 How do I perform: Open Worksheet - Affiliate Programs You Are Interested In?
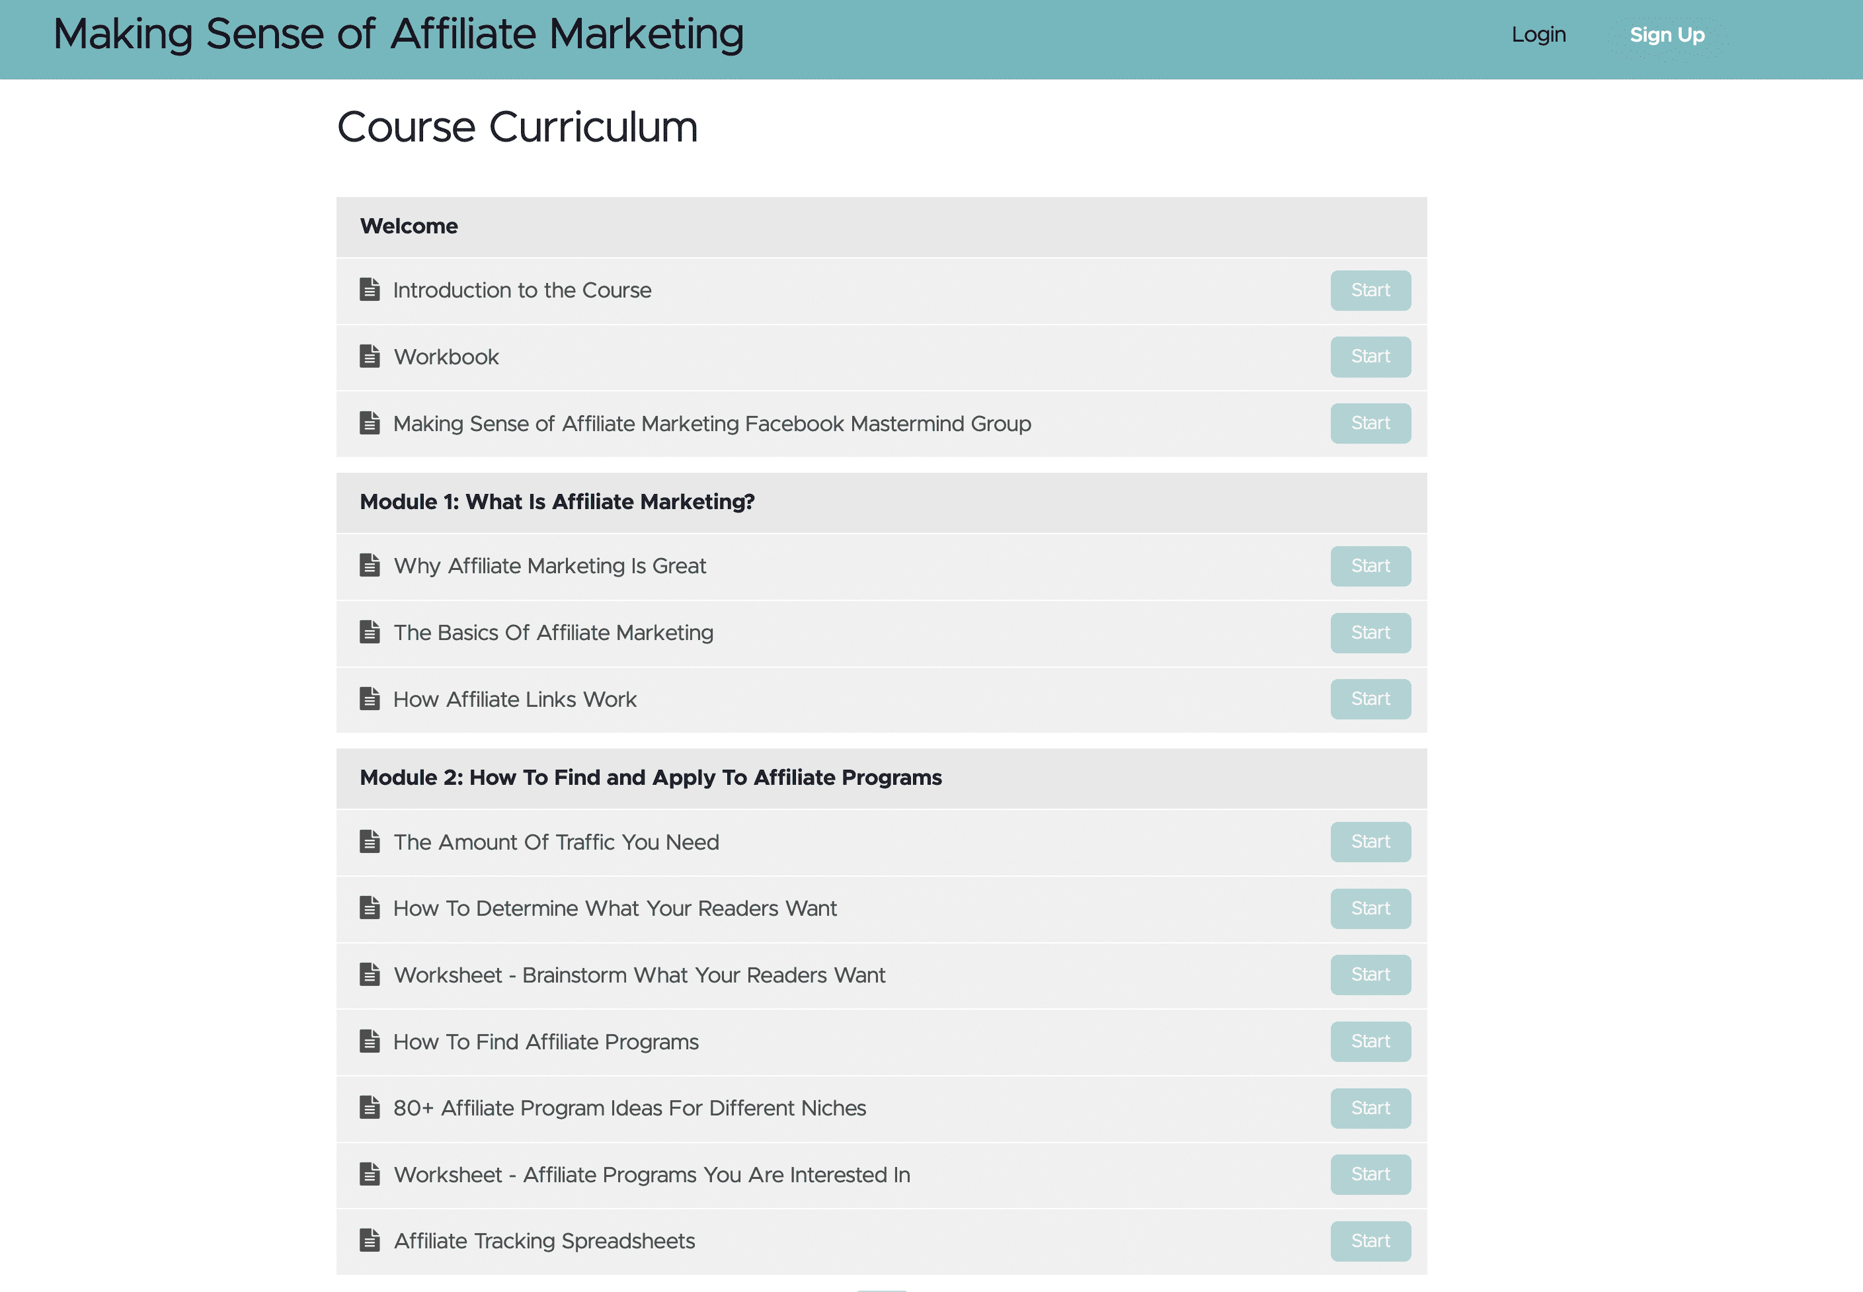click(651, 1174)
